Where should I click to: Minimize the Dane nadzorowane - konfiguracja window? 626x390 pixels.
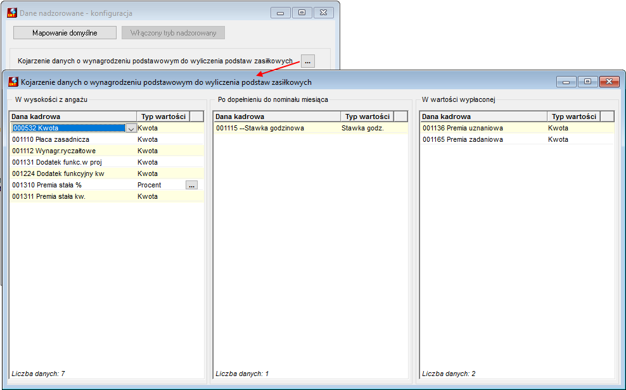(x=281, y=13)
